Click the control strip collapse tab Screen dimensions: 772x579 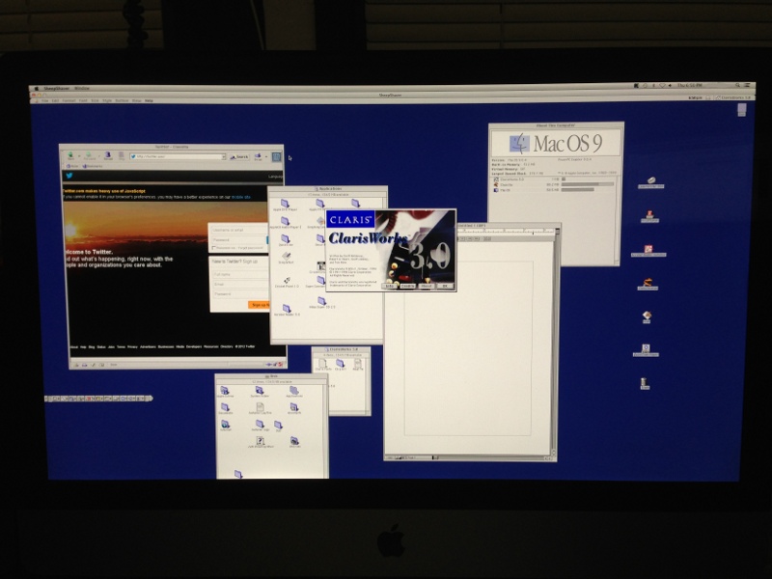click(x=151, y=398)
